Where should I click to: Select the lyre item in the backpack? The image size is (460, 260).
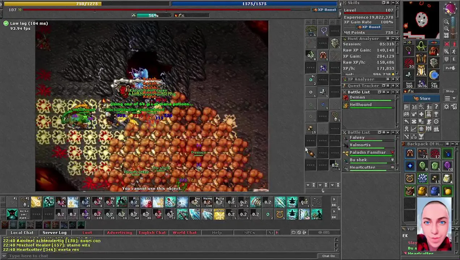(410, 178)
